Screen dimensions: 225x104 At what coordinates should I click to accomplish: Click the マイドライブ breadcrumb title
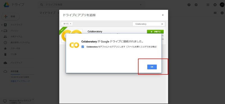pos(48,13)
